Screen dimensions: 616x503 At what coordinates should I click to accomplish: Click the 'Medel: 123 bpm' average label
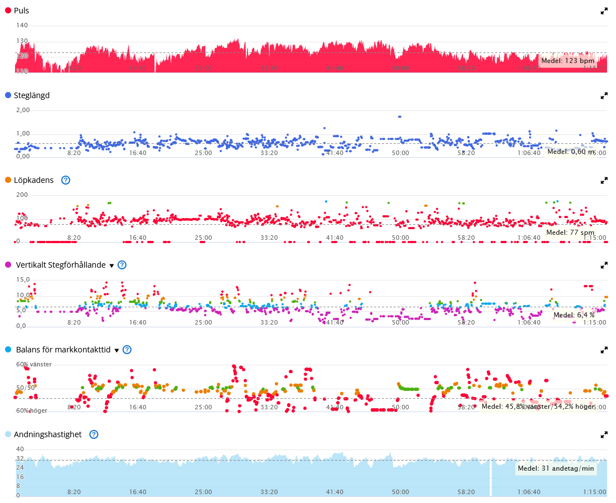coord(568,61)
